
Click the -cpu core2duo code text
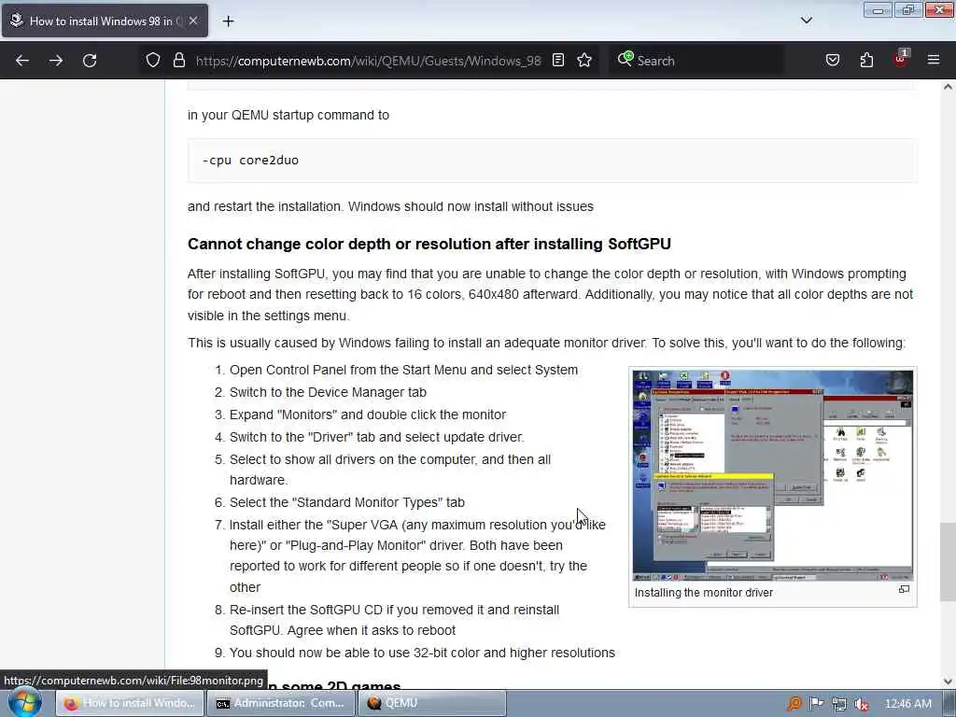pos(250,161)
